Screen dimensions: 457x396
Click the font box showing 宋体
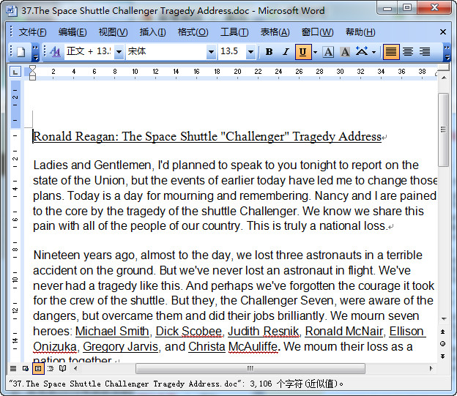(166, 52)
